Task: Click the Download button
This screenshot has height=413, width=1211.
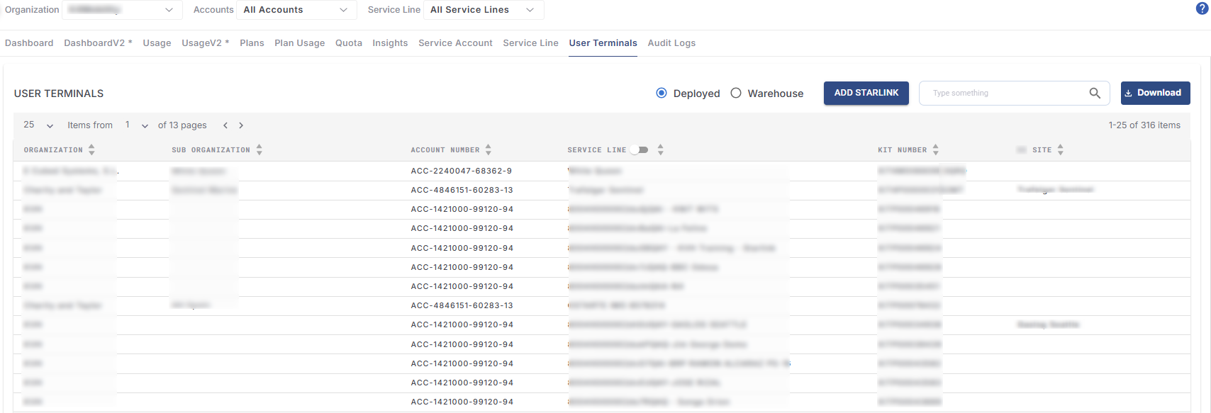Action: tap(1155, 93)
